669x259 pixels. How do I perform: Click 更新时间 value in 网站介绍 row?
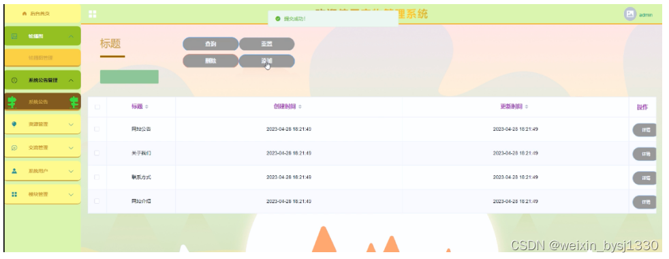(516, 201)
